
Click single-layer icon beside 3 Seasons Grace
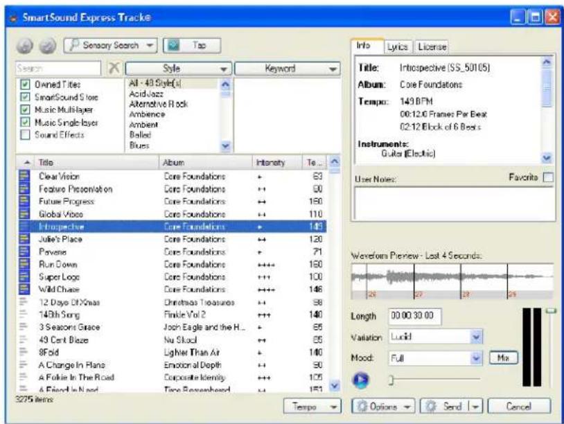[24, 327]
